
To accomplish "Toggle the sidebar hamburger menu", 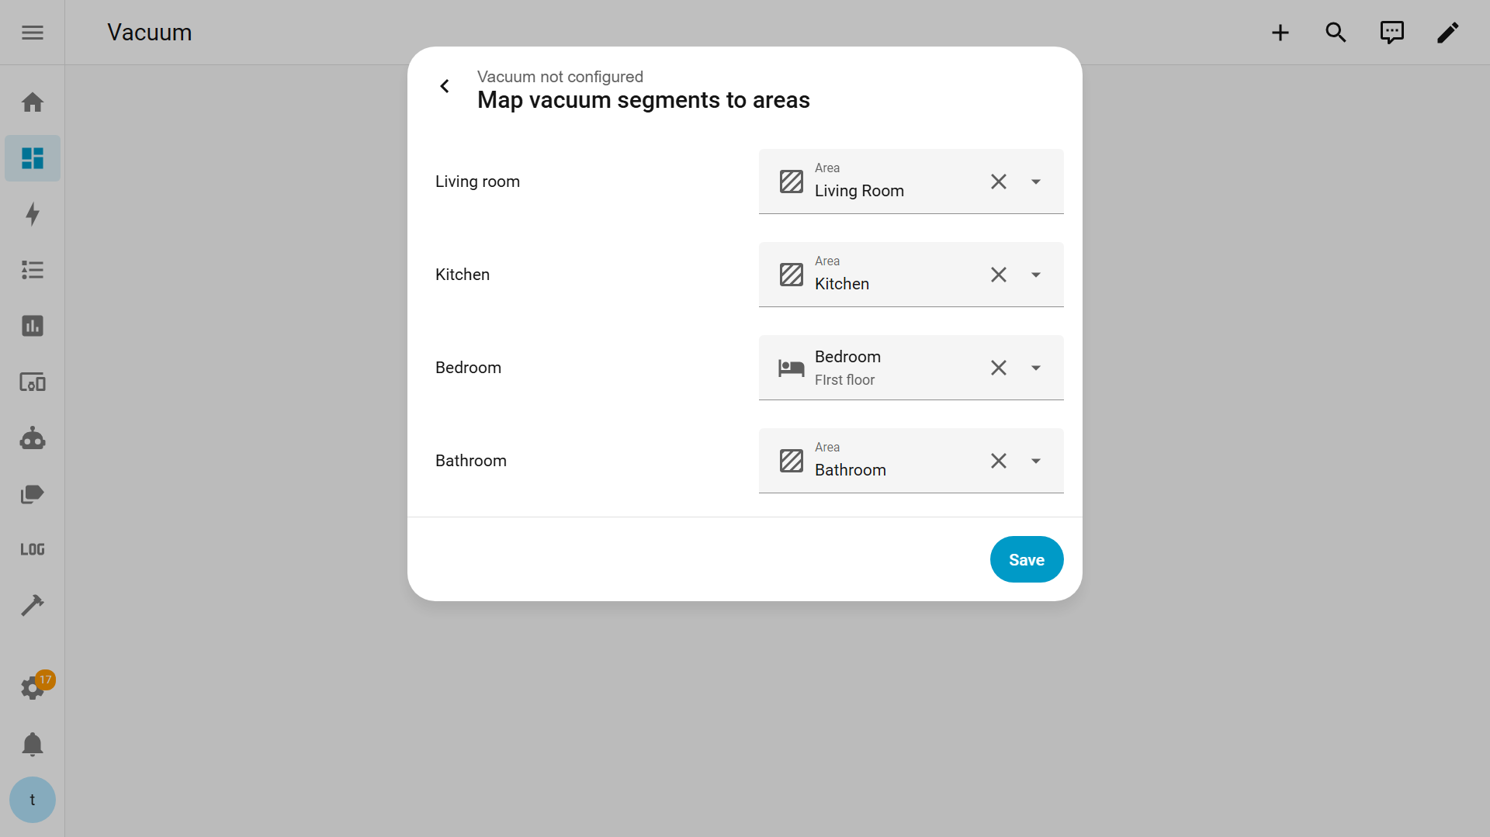I will [x=33, y=33].
